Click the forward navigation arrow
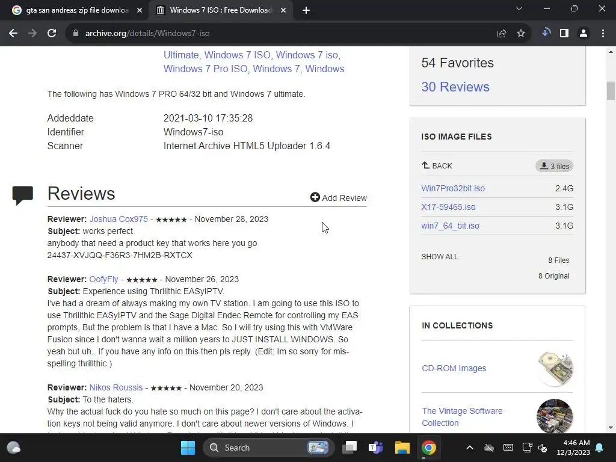The image size is (616, 462). pos(32,34)
